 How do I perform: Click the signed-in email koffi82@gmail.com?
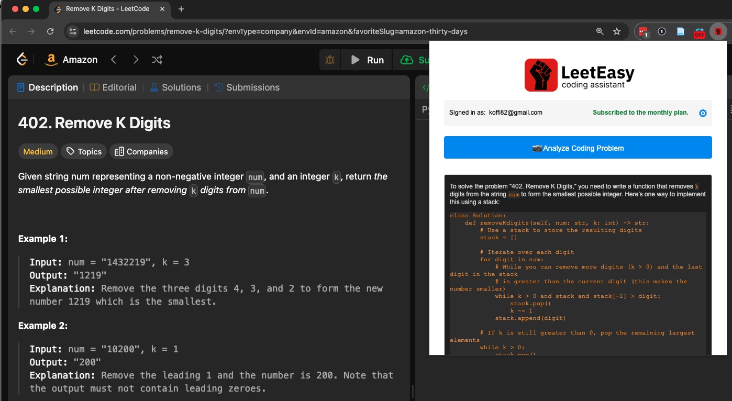tap(516, 113)
